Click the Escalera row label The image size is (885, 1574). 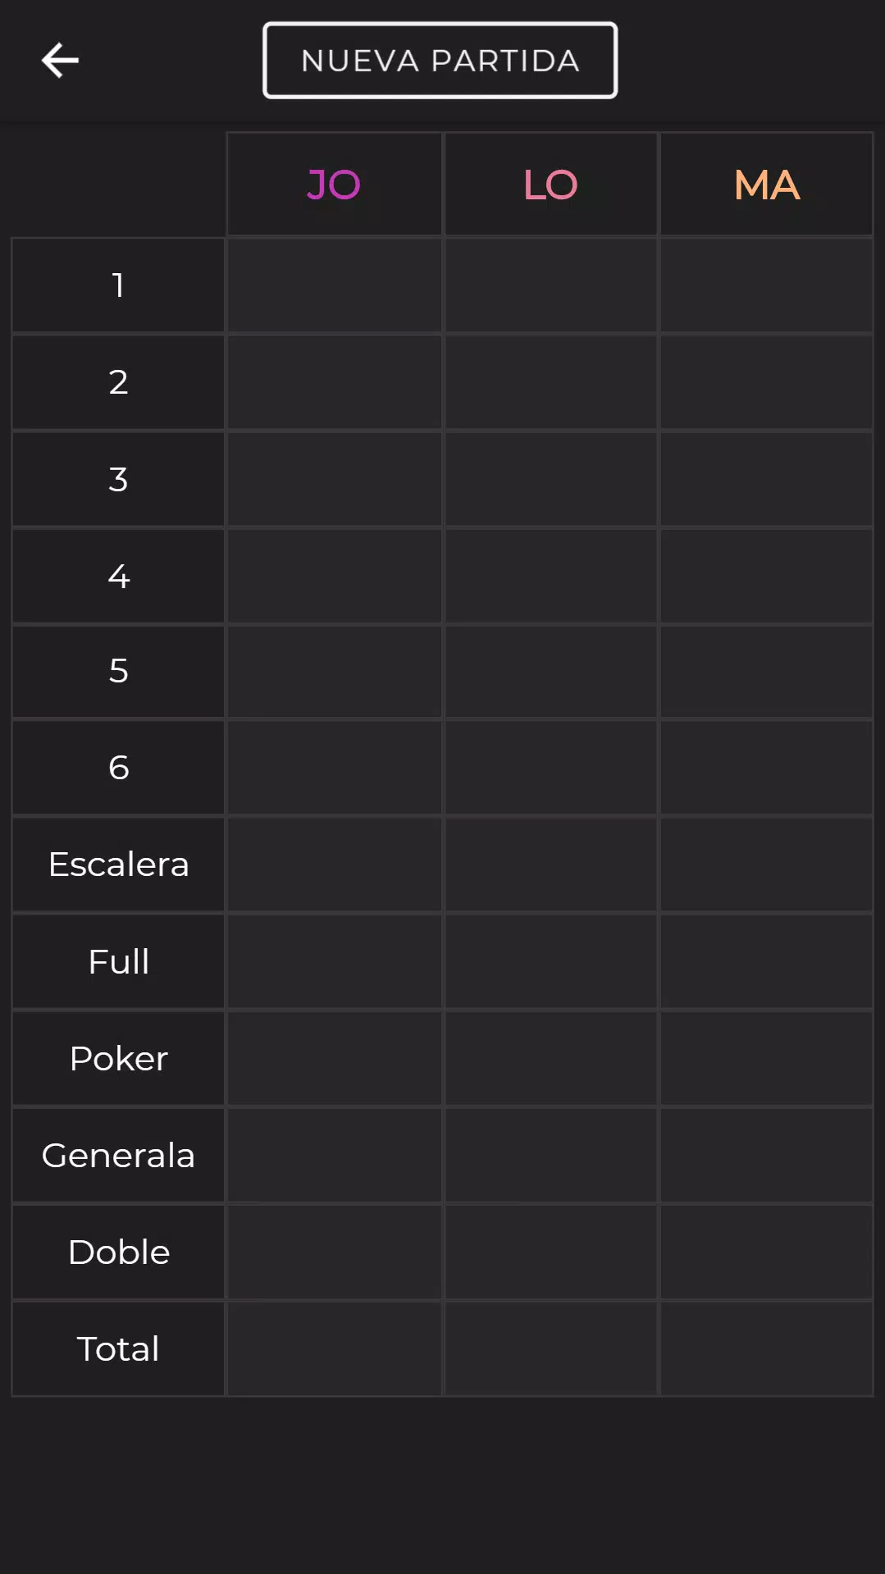[118, 865]
